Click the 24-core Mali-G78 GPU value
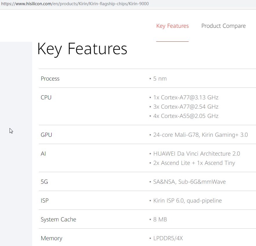 [x=200, y=135]
